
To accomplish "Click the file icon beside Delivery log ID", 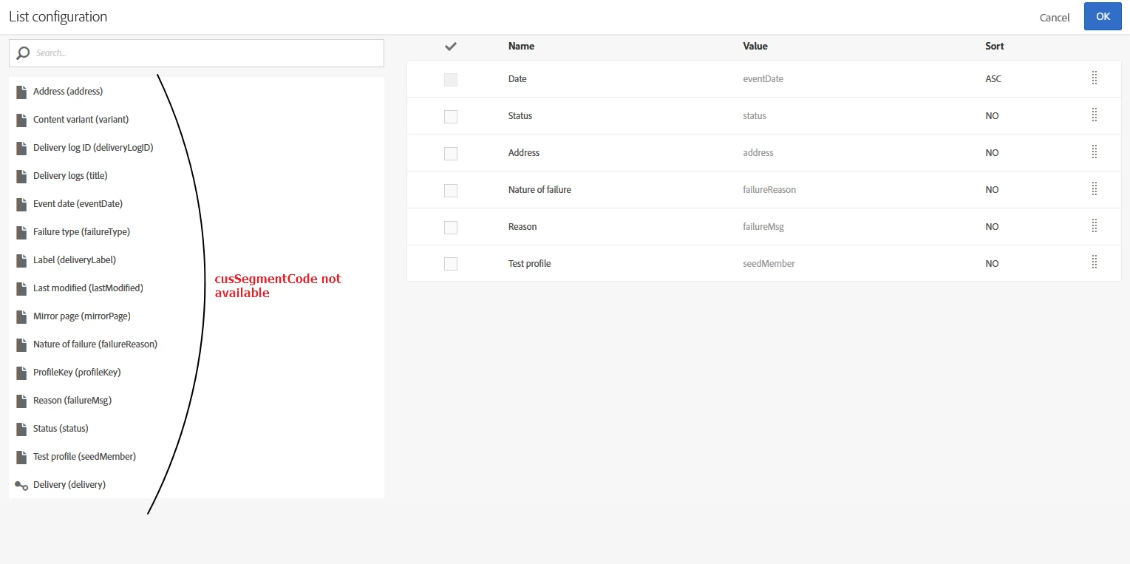I will 21,148.
